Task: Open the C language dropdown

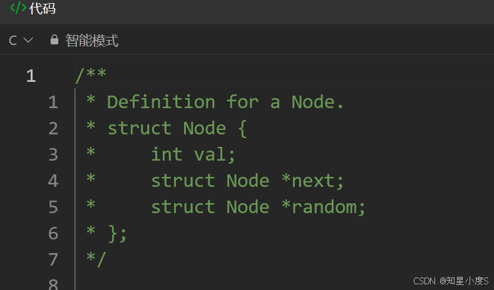Action: tap(21, 40)
